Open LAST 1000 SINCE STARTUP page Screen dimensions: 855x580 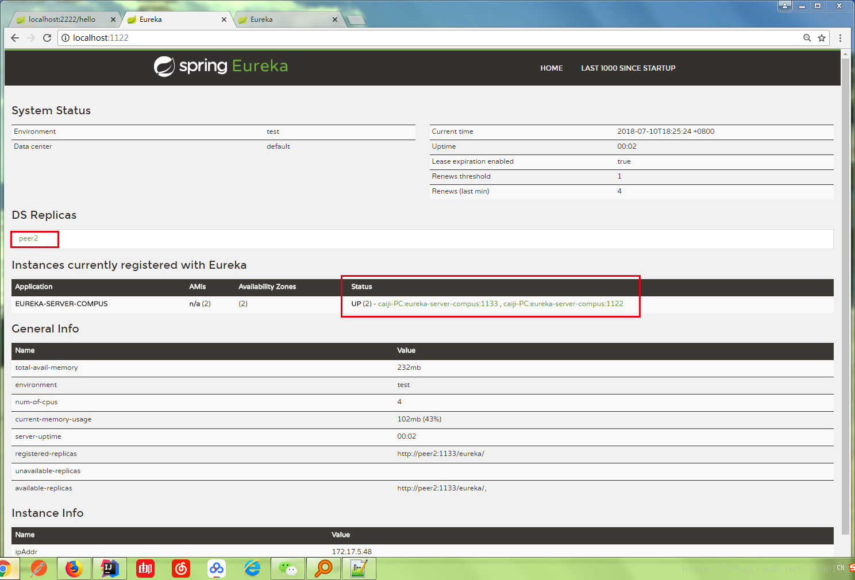(628, 68)
